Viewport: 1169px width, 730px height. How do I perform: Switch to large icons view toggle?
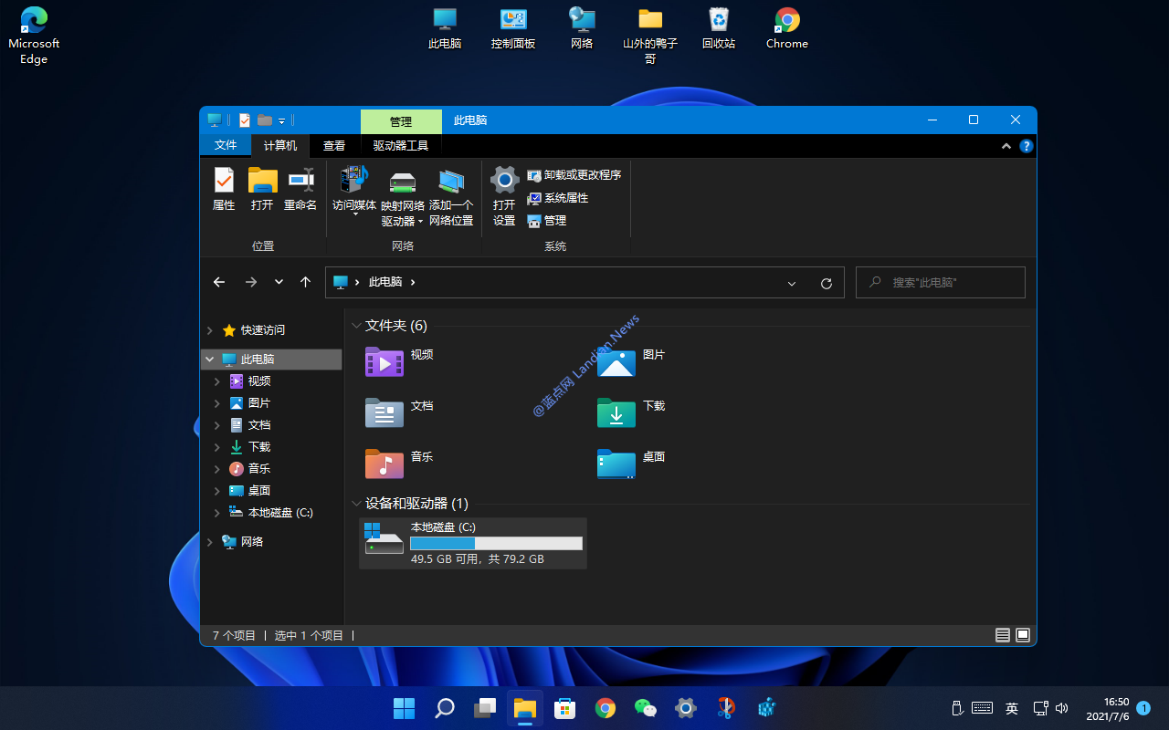[1023, 635]
